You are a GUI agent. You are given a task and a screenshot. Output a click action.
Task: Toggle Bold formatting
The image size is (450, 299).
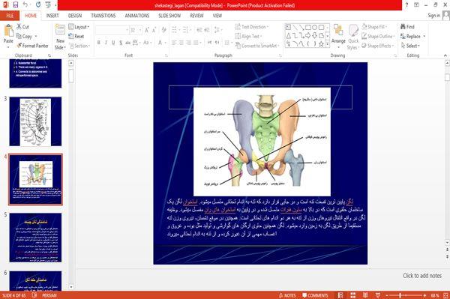tap(99, 43)
